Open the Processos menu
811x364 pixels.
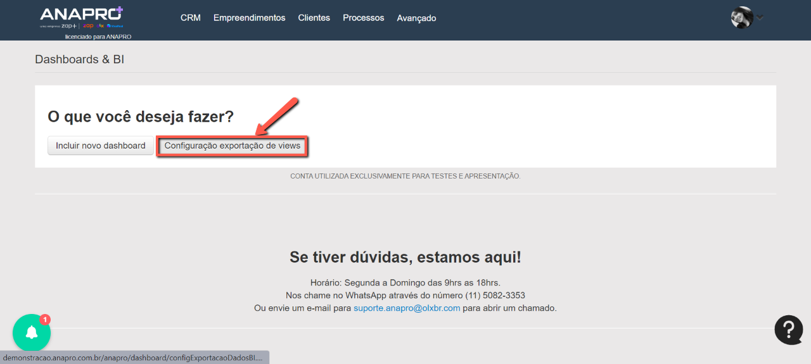[363, 18]
